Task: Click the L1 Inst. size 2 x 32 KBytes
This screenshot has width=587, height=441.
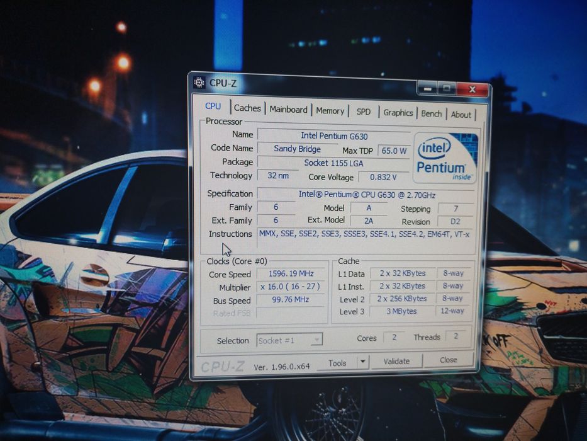Action: click(403, 286)
